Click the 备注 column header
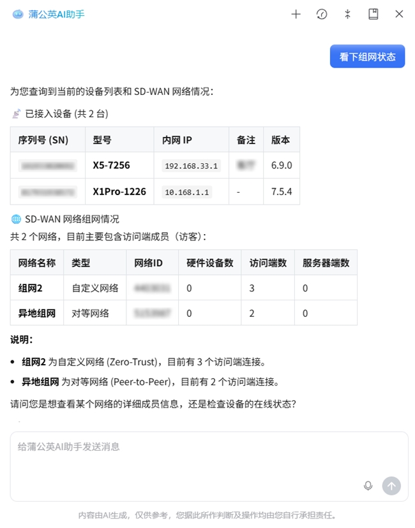This screenshot has width=415, height=528. [246, 140]
